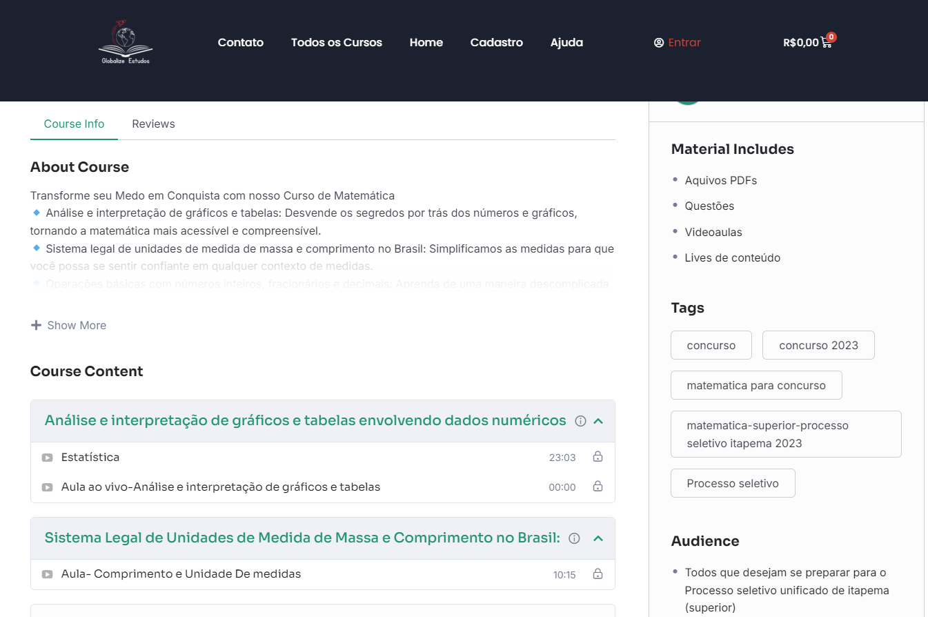928x617 pixels.
Task: Click Transforme seu Medo em Conquista text
Action: (213, 195)
